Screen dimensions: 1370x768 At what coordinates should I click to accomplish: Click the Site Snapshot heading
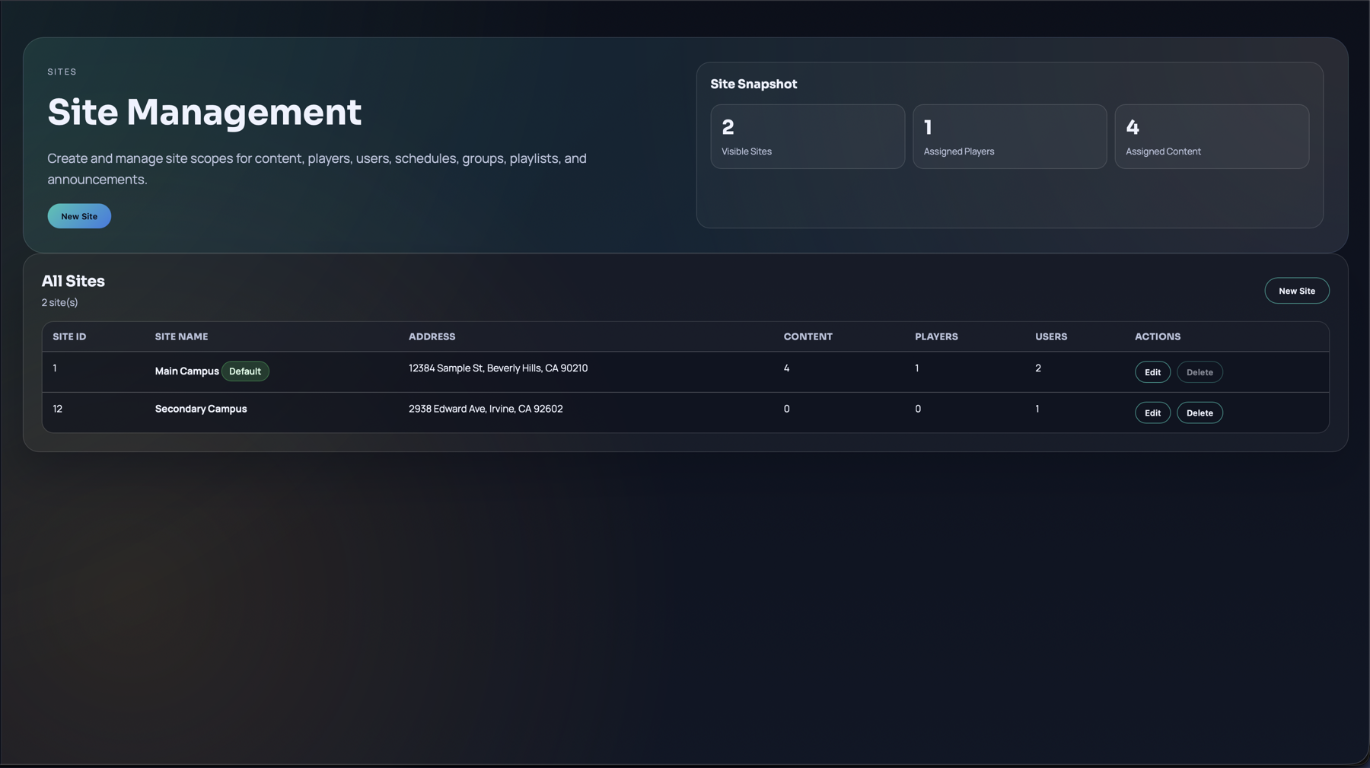point(753,84)
